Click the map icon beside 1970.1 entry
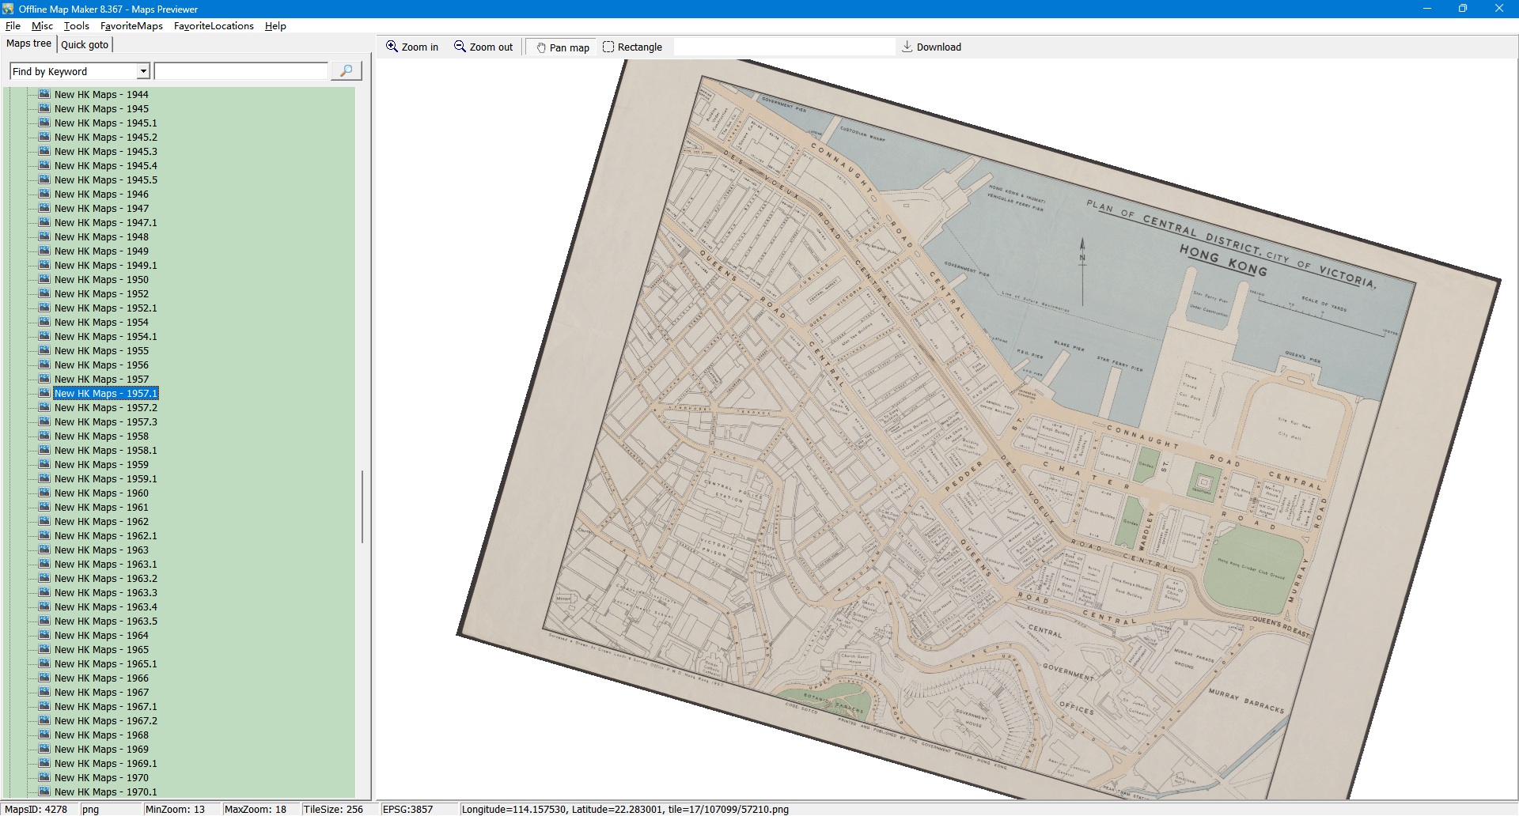The height and width of the screenshot is (816, 1519). click(x=44, y=791)
